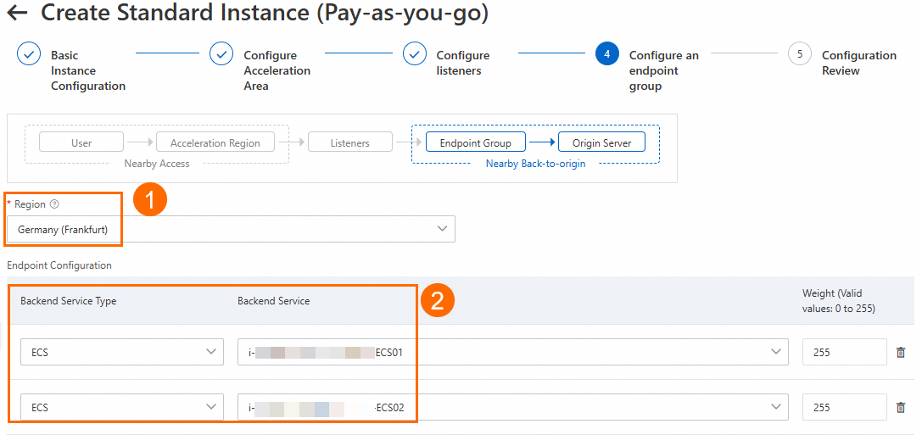Go to Basic Instance Configuration step
This screenshot has width=922, height=435.
pos(87,70)
